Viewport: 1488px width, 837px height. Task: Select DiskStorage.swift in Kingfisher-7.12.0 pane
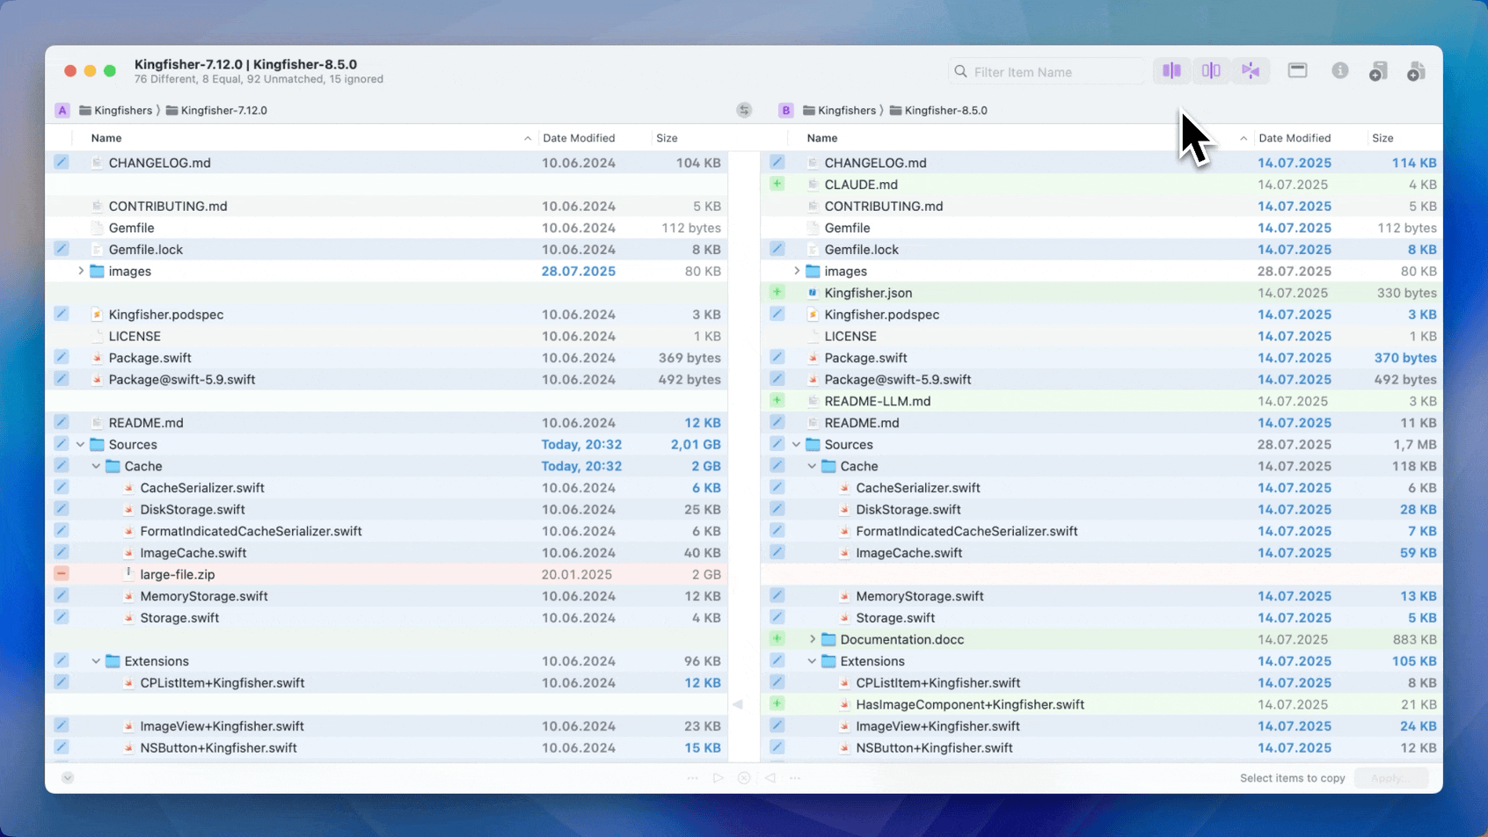387,509
